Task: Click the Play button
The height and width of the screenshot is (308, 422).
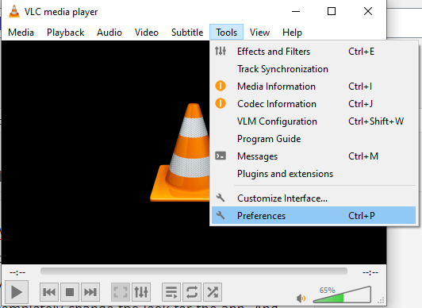Action: tap(17, 292)
